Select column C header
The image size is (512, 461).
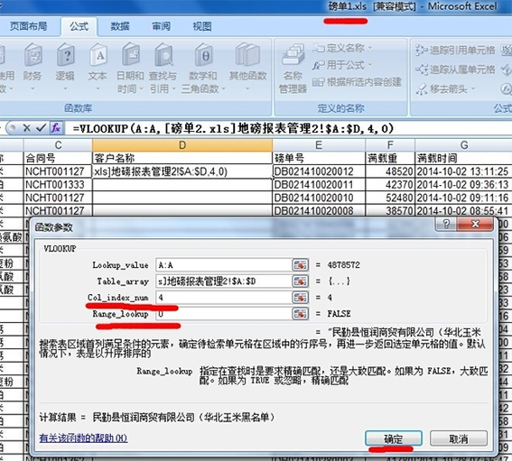(58, 145)
